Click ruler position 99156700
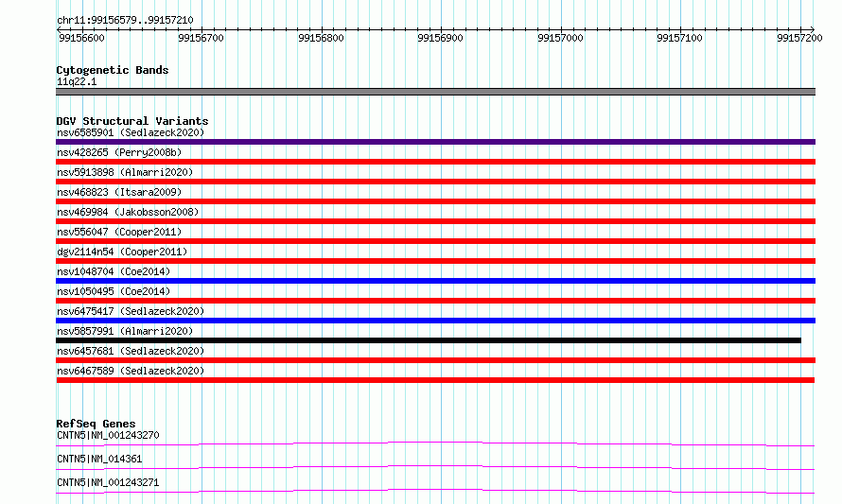 pos(201,38)
